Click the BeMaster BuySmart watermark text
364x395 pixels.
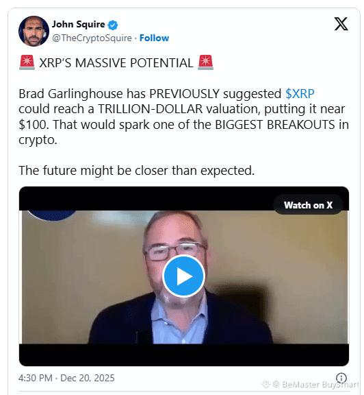pyautogui.click(x=320, y=385)
